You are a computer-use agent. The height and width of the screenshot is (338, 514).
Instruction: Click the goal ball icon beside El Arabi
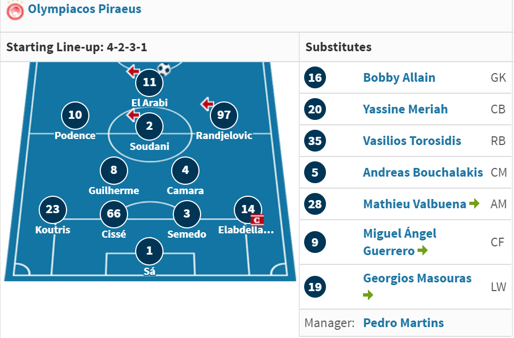pos(164,69)
